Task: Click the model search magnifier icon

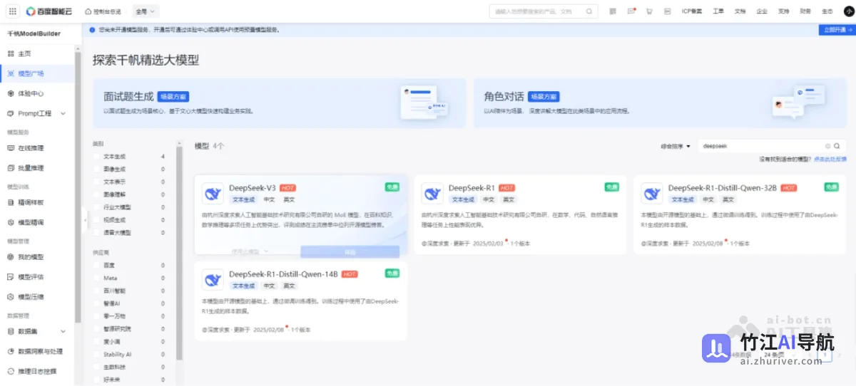Action: point(837,146)
